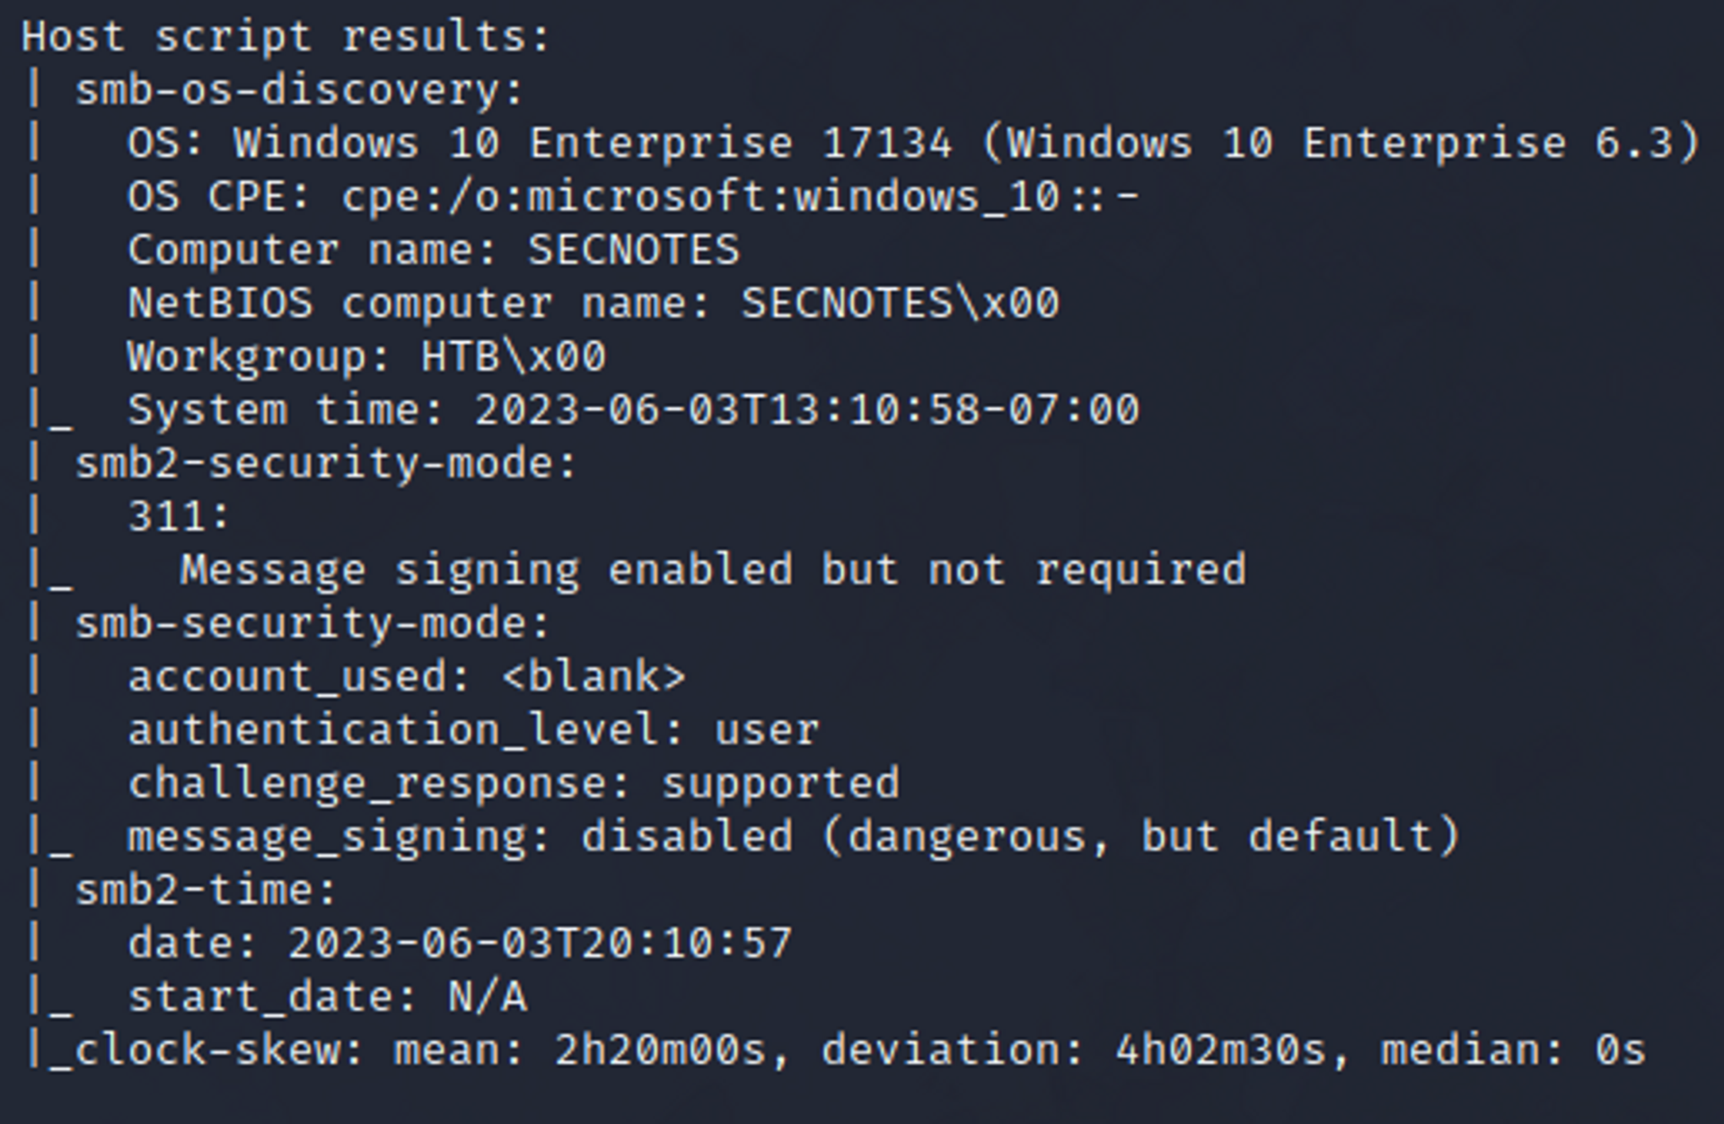Click the 'start_date: N/A' line
Viewport: 1724px width, 1124px height.
[327, 997]
